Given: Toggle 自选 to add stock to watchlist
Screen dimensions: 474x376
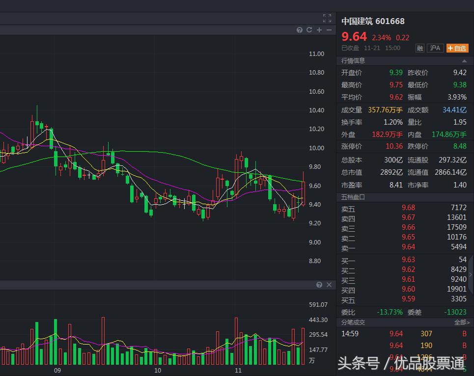Looking at the screenshot, I should point(457,48).
